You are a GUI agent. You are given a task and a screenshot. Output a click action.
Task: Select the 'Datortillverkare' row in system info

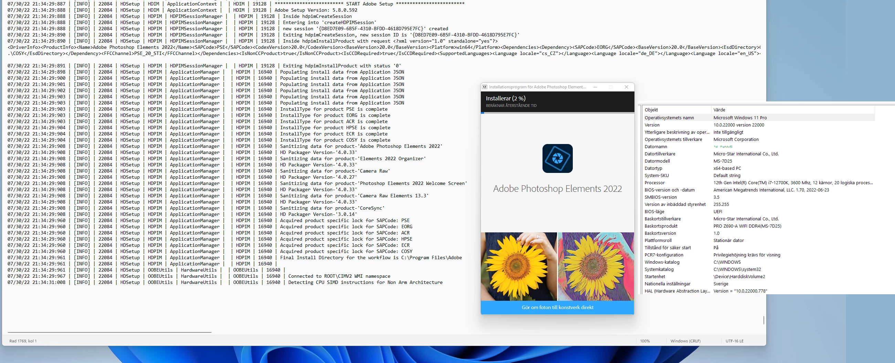coord(758,154)
